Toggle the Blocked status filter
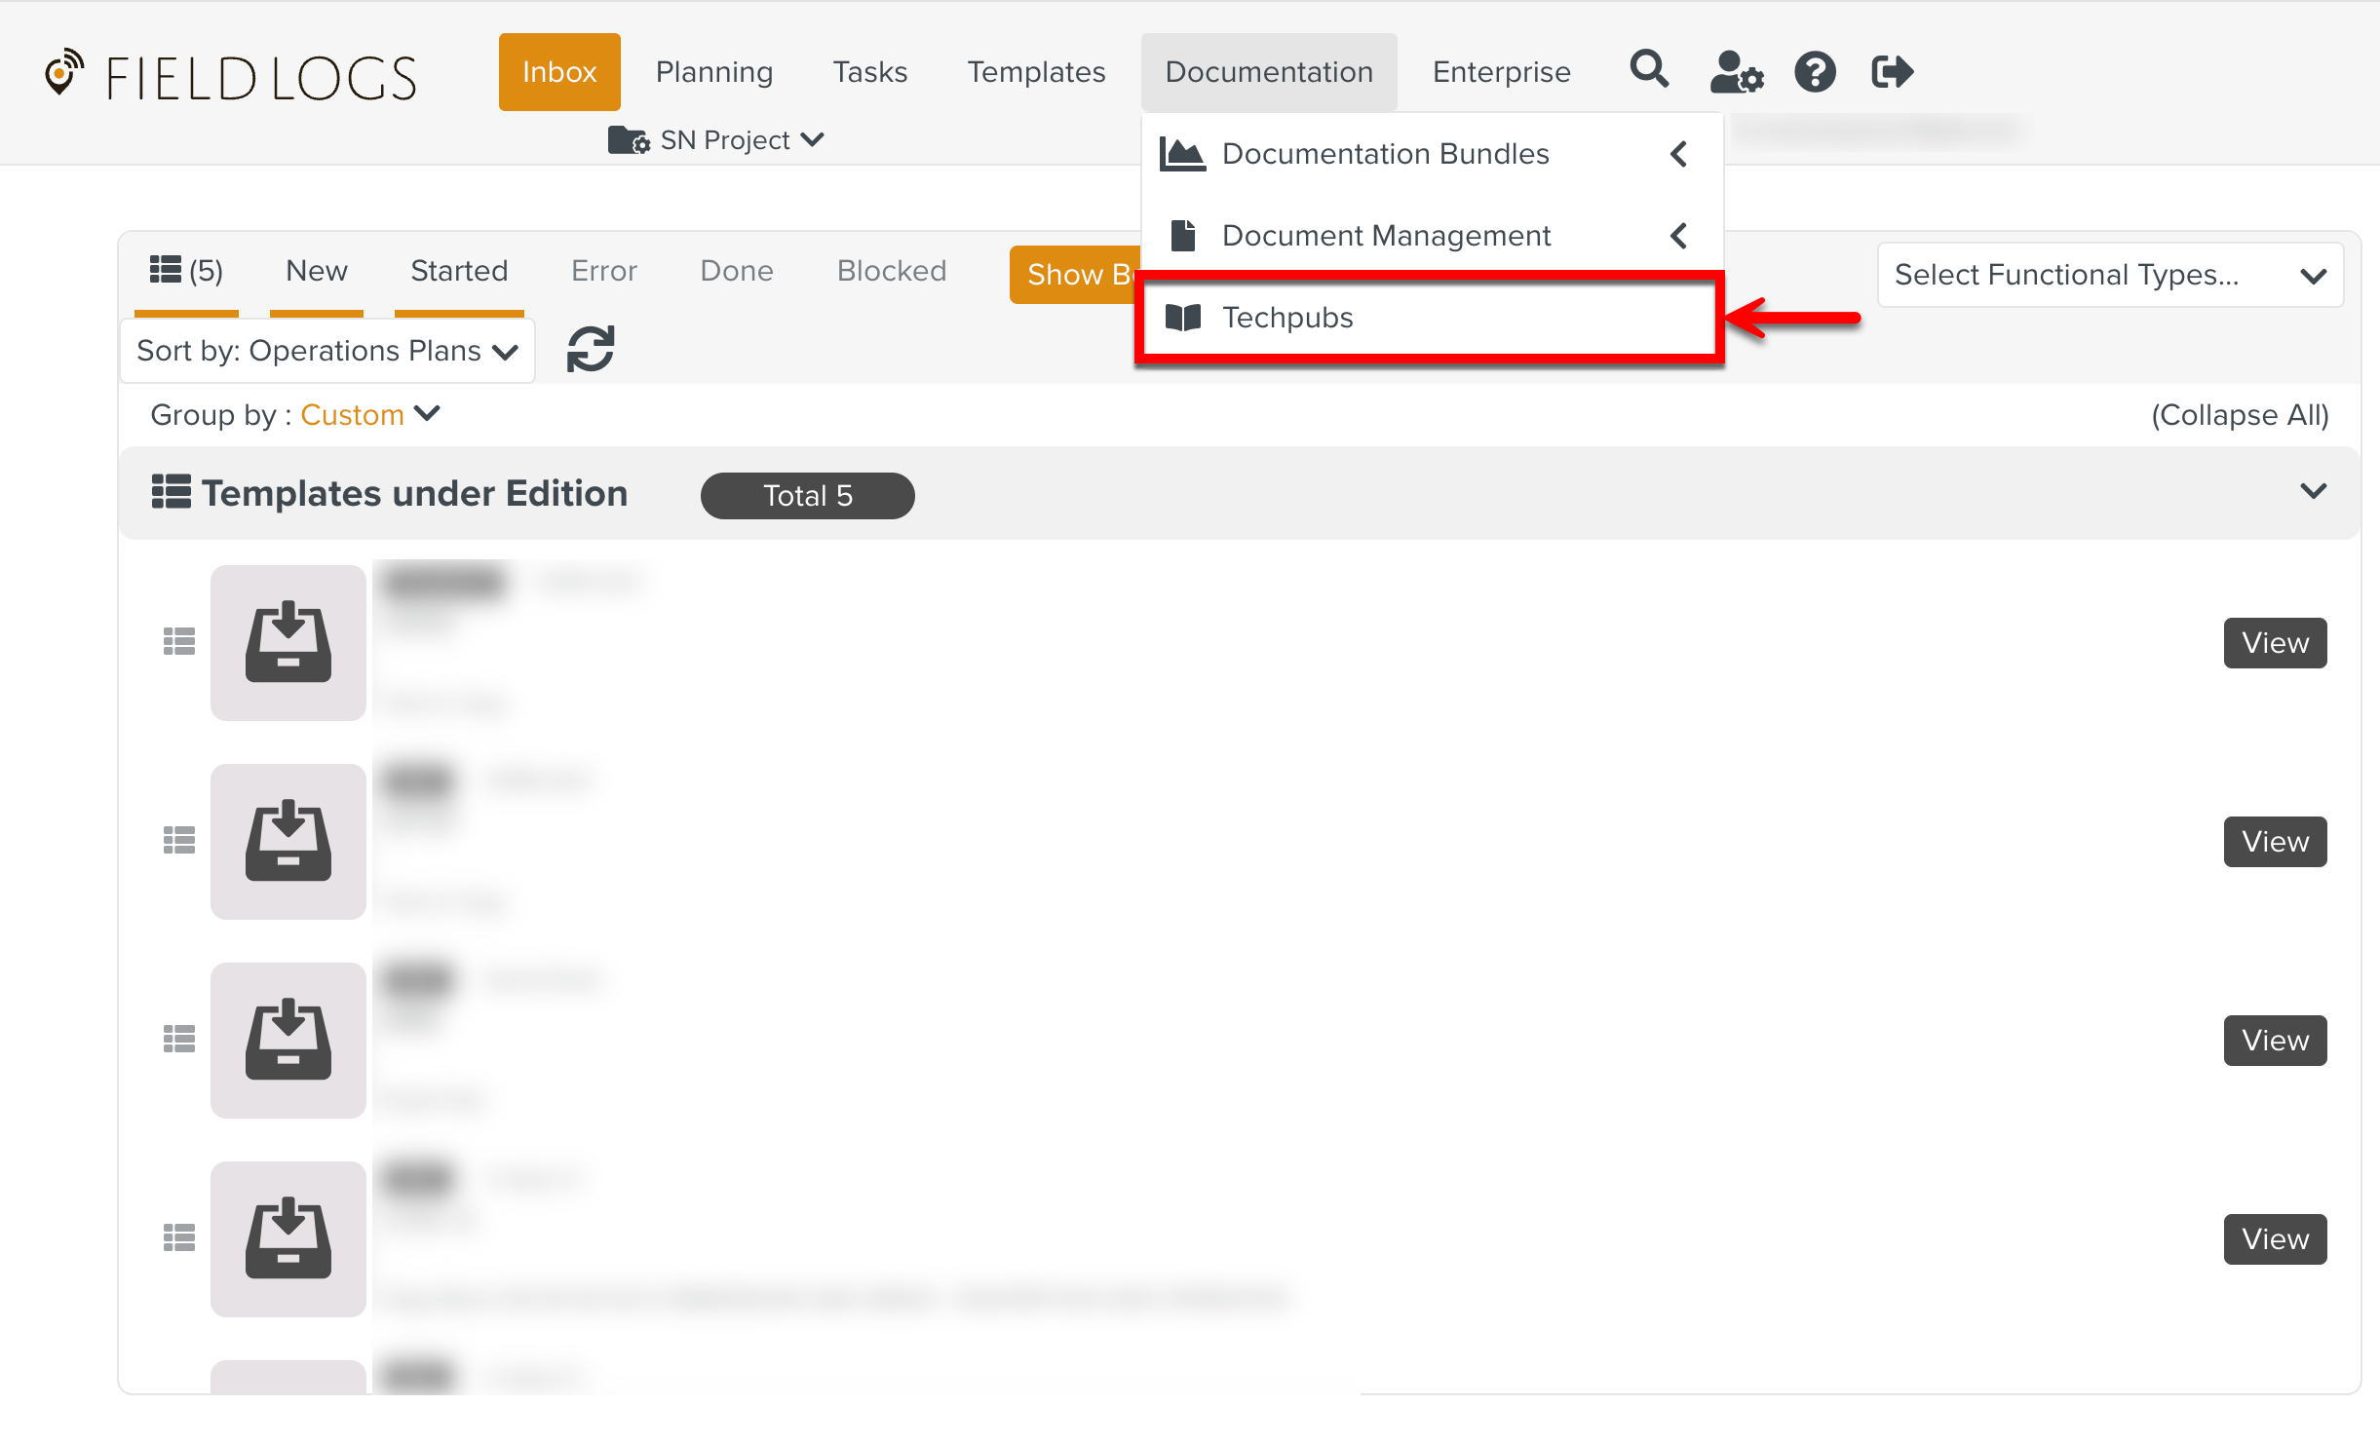This screenshot has height=1444, width=2380. (x=892, y=271)
